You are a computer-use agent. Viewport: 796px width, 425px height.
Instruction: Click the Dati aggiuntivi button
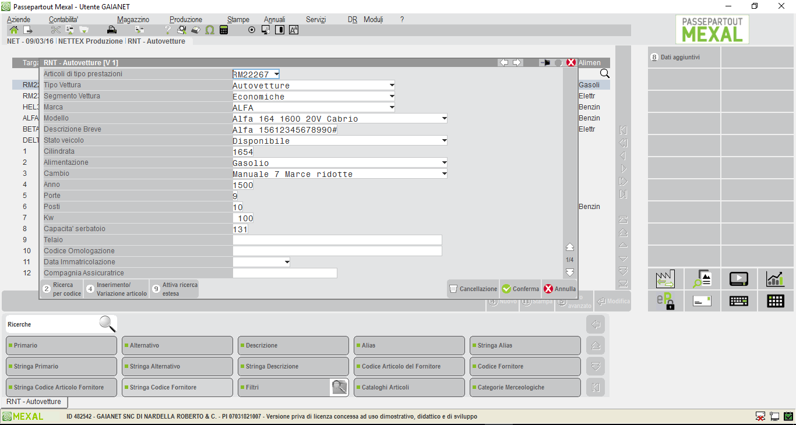click(x=684, y=58)
